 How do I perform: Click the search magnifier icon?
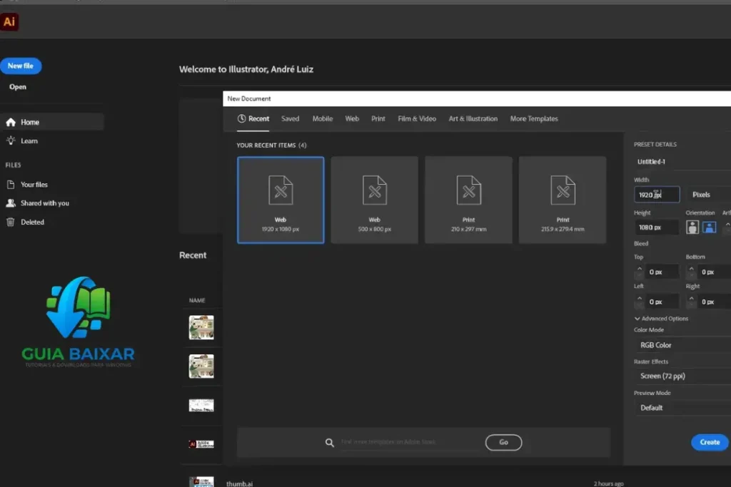pos(329,442)
